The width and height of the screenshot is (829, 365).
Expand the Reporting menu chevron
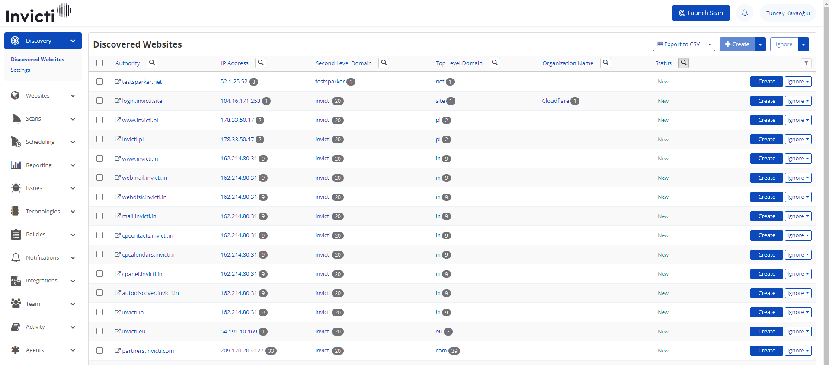[73, 165]
